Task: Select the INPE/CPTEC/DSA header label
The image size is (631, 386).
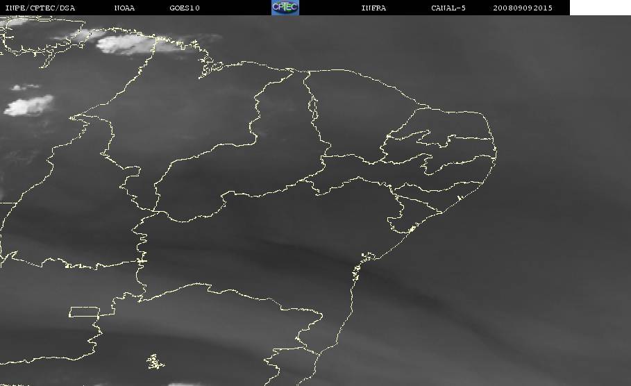Action: [x=40, y=8]
